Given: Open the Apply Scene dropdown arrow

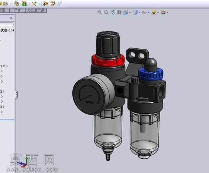Looking at the screenshot, I should pos(167,13).
